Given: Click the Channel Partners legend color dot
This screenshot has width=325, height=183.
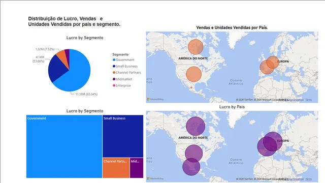Looking at the screenshot, I should coord(114,73).
